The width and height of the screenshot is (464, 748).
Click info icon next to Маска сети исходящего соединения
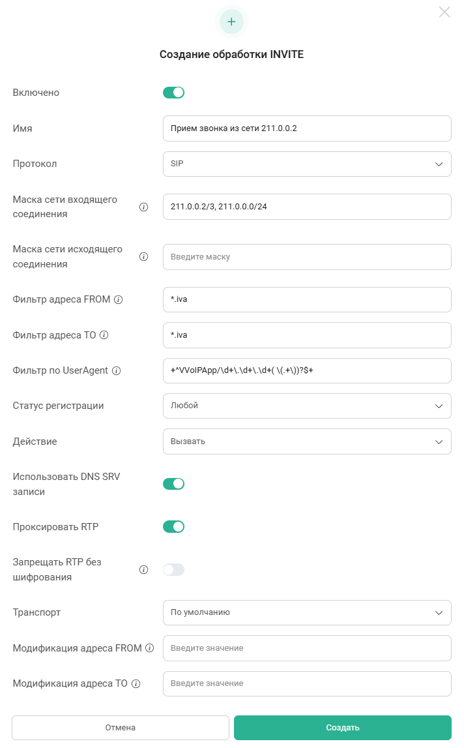[x=144, y=257]
